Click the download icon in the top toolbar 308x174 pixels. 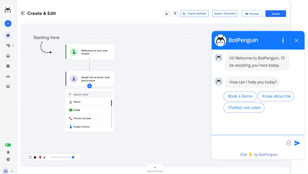pyautogui.click(x=166, y=14)
